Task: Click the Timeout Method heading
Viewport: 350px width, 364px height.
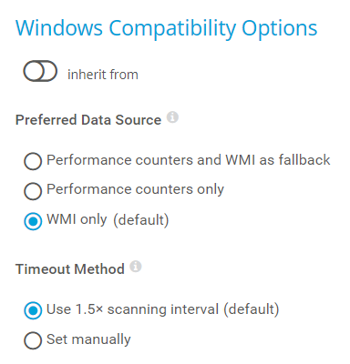Action: pos(70,269)
